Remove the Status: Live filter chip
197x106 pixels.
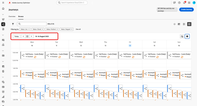[29, 29]
